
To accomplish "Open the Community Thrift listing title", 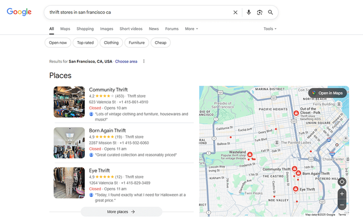I will (108, 90).
